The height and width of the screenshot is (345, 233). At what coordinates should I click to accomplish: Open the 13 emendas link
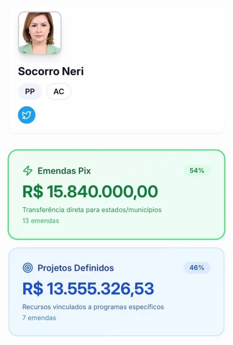click(x=41, y=220)
